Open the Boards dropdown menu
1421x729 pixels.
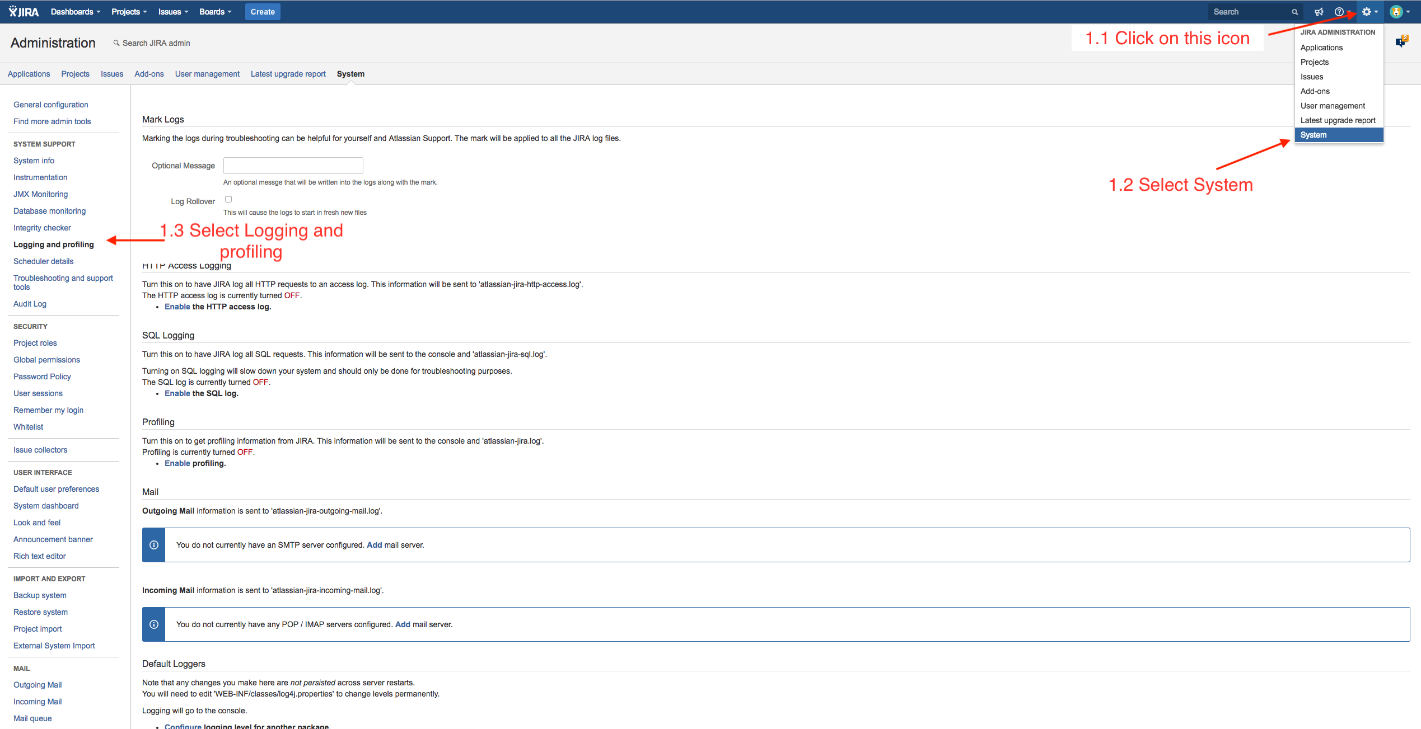tap(215, 12)
